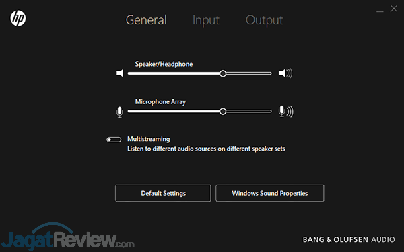Click the muted speaker icon
The image size is (404, 252).
click(x=120, y=73)
